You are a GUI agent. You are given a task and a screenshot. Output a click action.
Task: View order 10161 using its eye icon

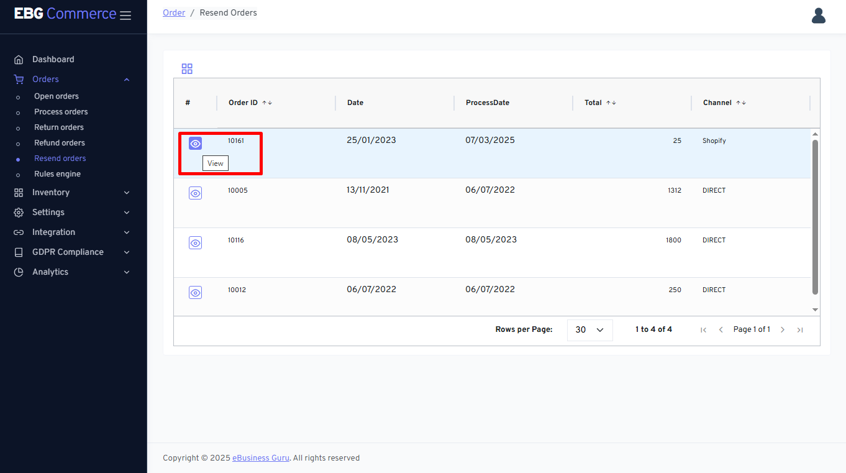(x=195, y=143)
